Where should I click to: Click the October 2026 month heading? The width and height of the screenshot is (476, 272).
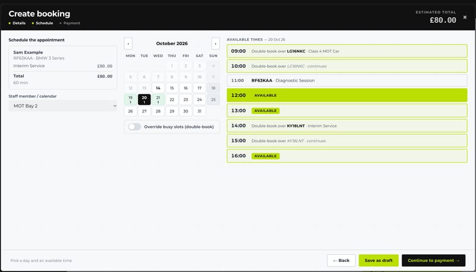(172, 43)
